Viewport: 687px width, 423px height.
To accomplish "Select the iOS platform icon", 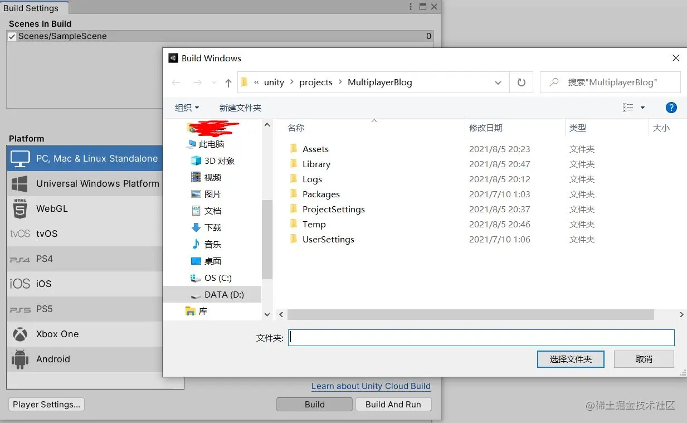I will 20,284.
